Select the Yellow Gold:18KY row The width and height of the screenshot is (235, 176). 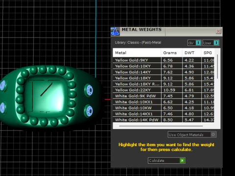[164, 78]
